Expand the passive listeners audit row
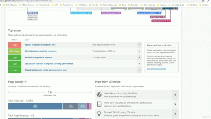The image size is (211, 119). (139, 64)
